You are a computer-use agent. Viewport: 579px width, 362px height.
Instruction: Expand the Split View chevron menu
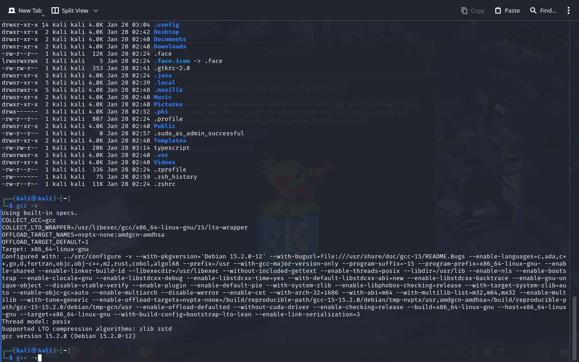point(95,10)
